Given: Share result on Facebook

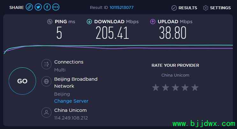Looking at the screenshot, I should pos(47,7).
